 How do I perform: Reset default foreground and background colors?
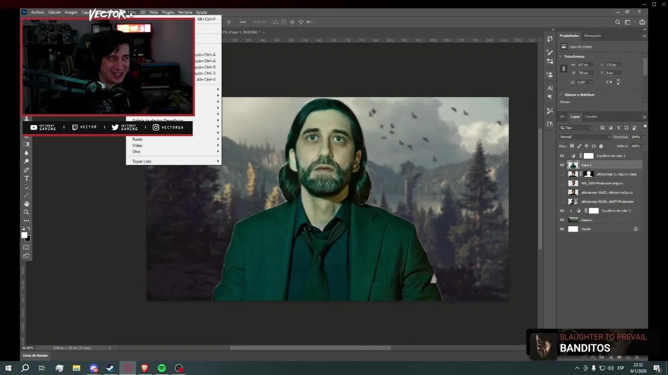23,228
